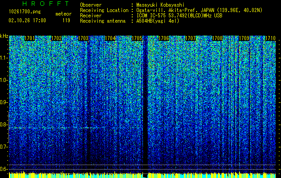The width and height of the screenshot is (281, 178).
Task: Click the yellow signal level bar graph
Action: pyautogui.click(x=143, y=174)
